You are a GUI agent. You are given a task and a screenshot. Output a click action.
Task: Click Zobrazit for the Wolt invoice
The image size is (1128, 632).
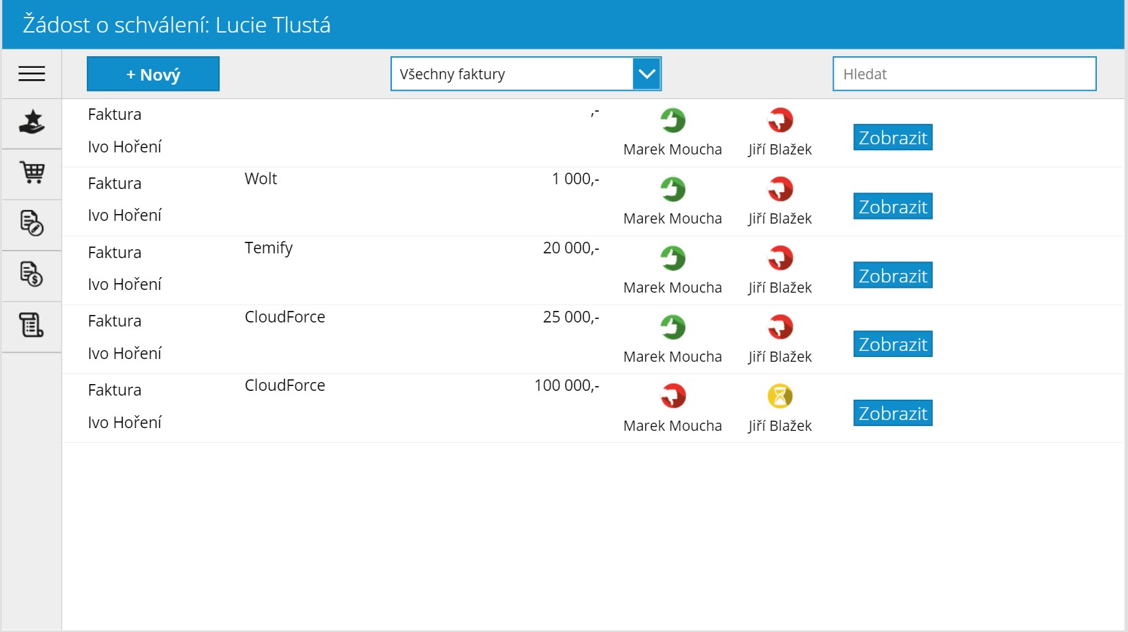893,207
